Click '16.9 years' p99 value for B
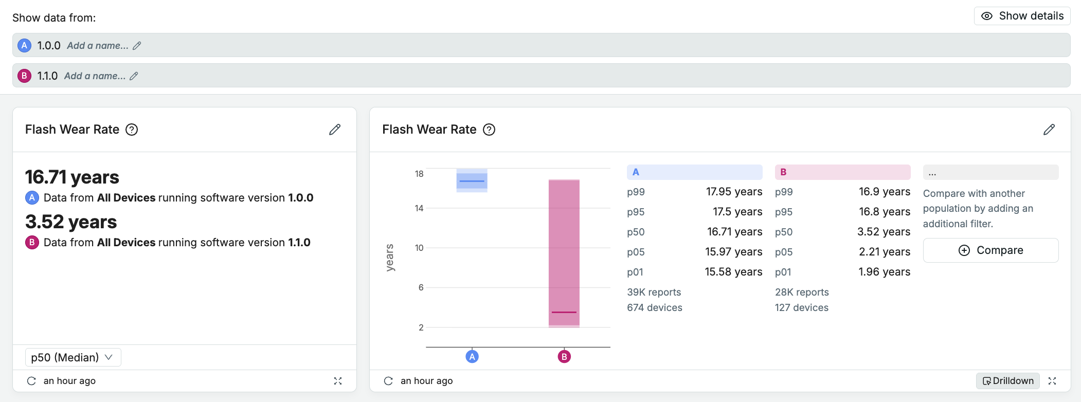 coord(885,192)
